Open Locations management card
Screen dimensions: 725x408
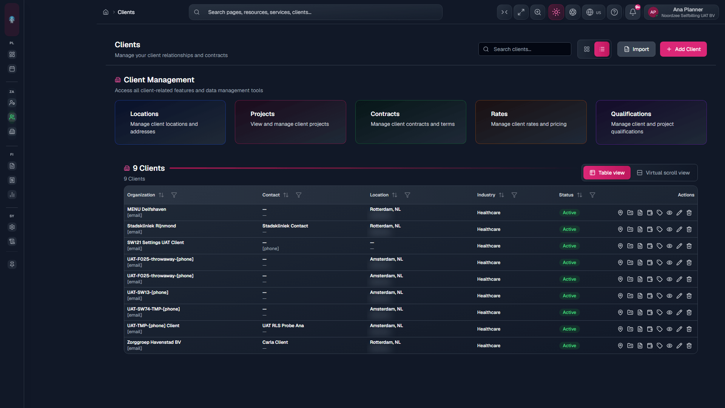[x=170, y=122]
